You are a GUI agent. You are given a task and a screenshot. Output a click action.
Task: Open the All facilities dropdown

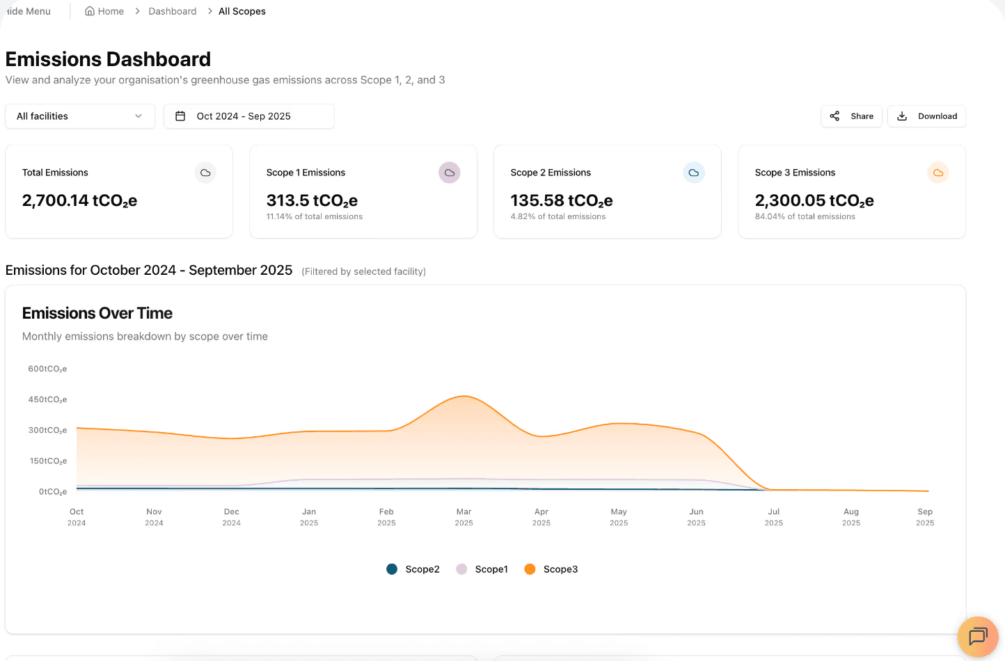click(79, 116)
